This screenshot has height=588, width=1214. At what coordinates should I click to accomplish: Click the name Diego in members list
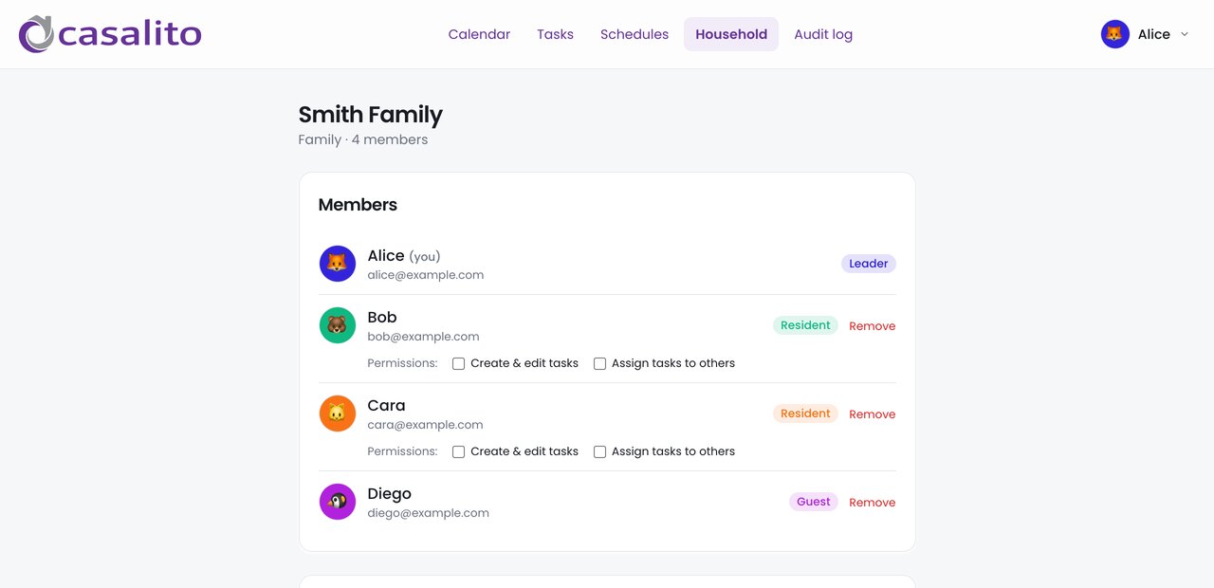390,494
